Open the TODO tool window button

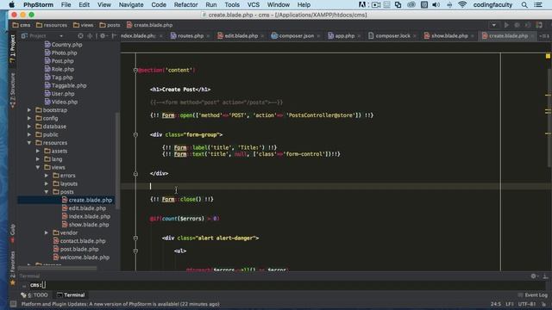(x=34, y=294)
